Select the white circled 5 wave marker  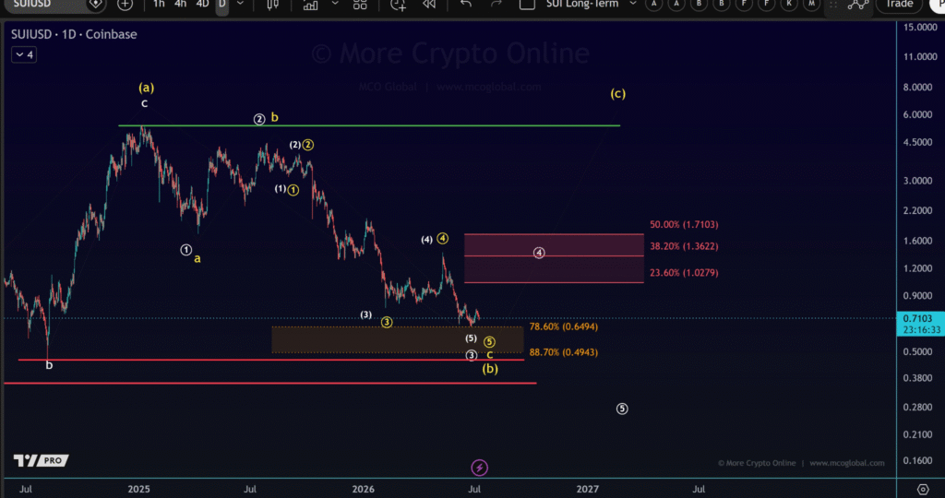point(622,409)
